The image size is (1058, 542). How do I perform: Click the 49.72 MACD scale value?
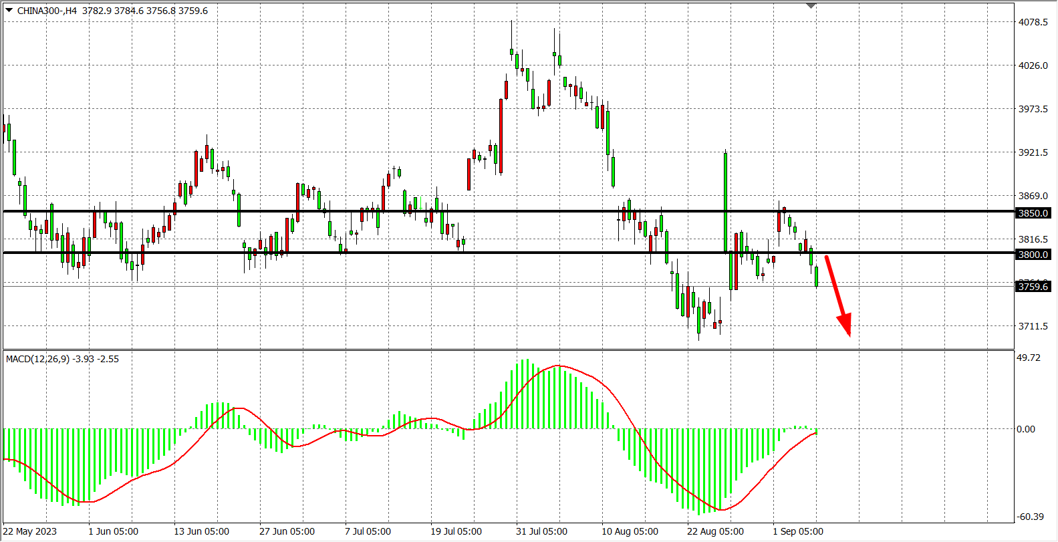[1029, 358]
